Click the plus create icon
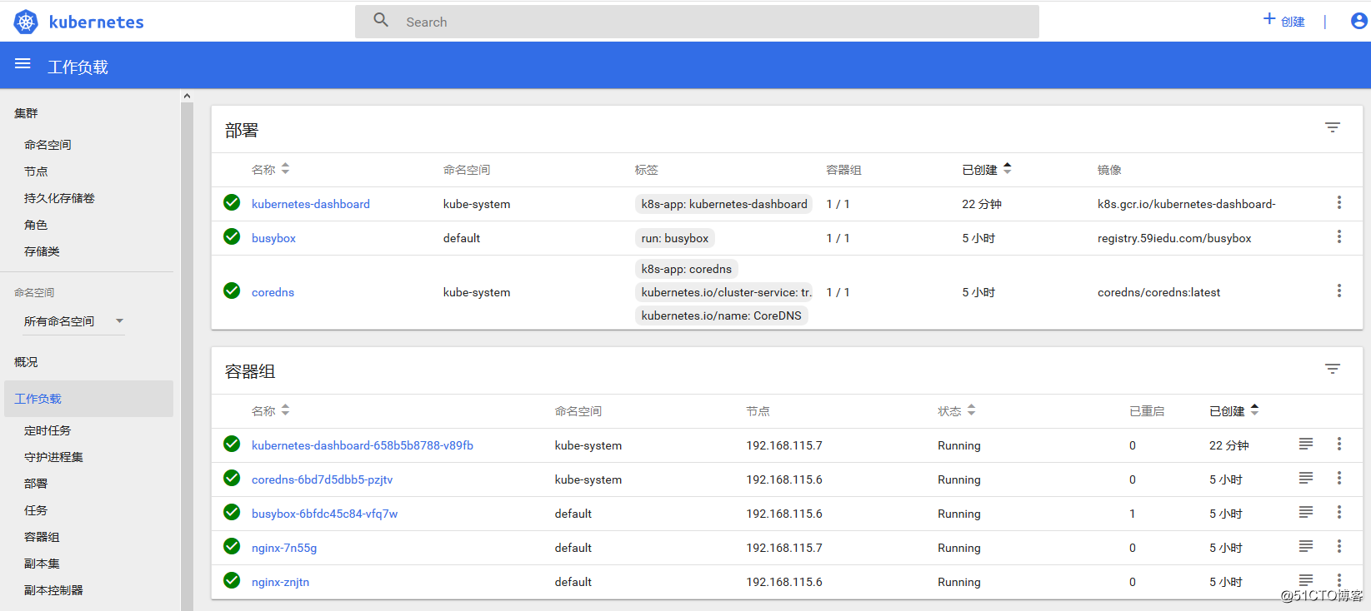Image resolution: width=1371 pixels, height=611 pixels. [x=1269, y=18]
